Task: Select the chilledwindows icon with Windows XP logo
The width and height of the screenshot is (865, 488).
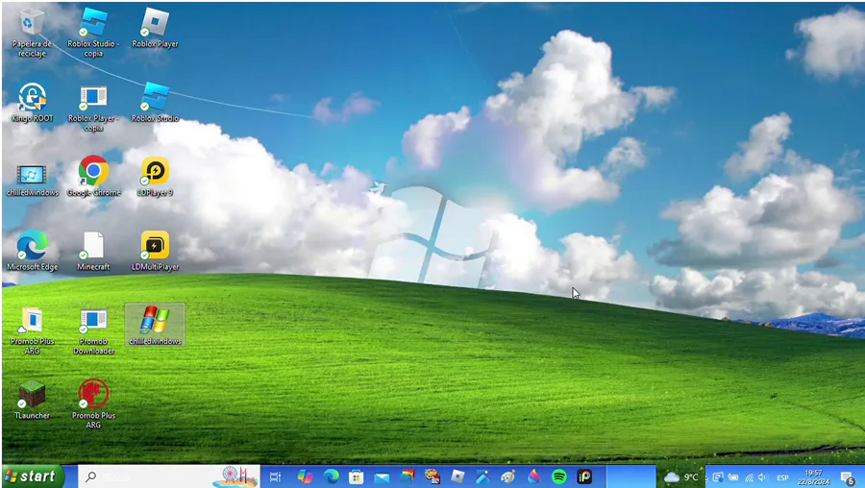Action: [x=155, y=326]
